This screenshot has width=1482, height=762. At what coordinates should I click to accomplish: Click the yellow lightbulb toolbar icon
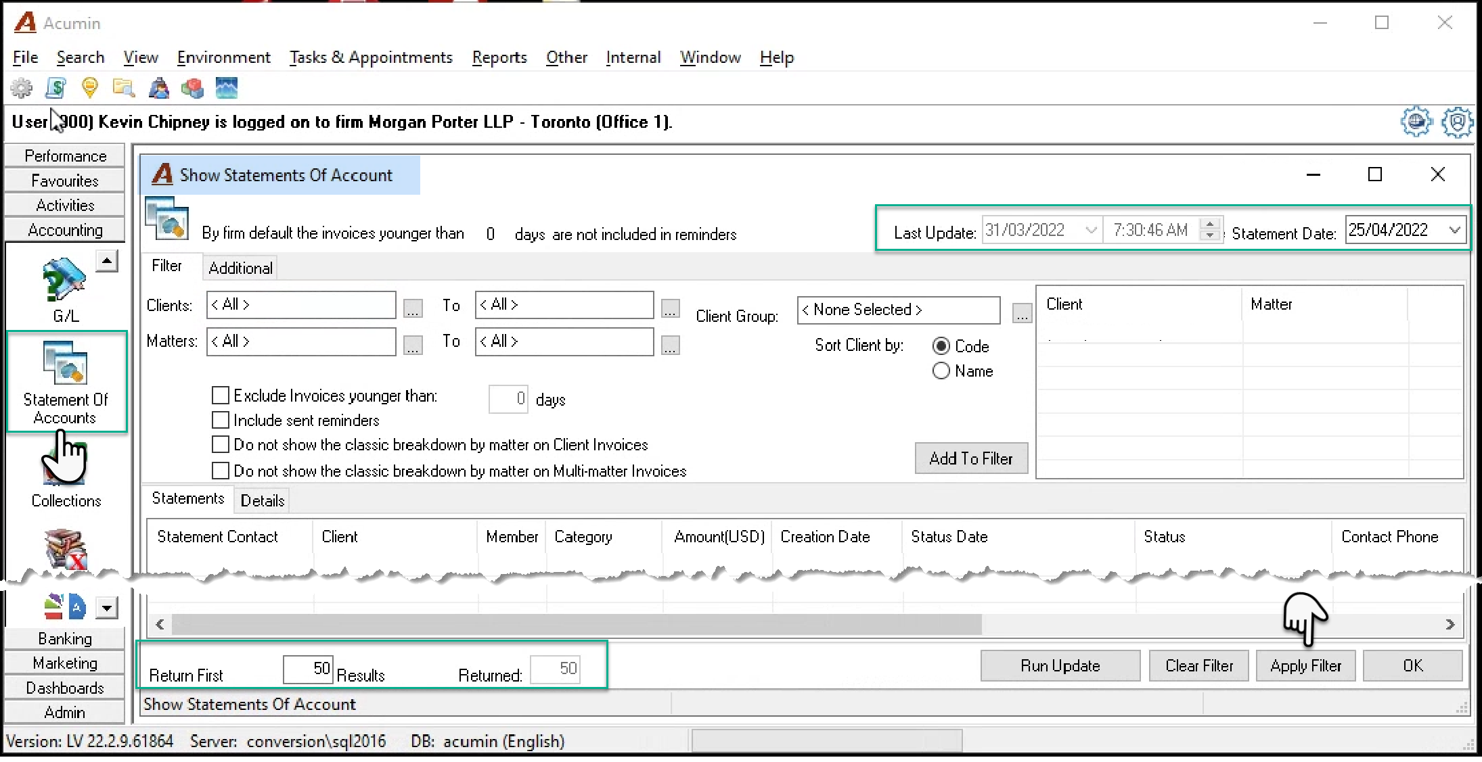pyautogui.click(x=89, y=88)
